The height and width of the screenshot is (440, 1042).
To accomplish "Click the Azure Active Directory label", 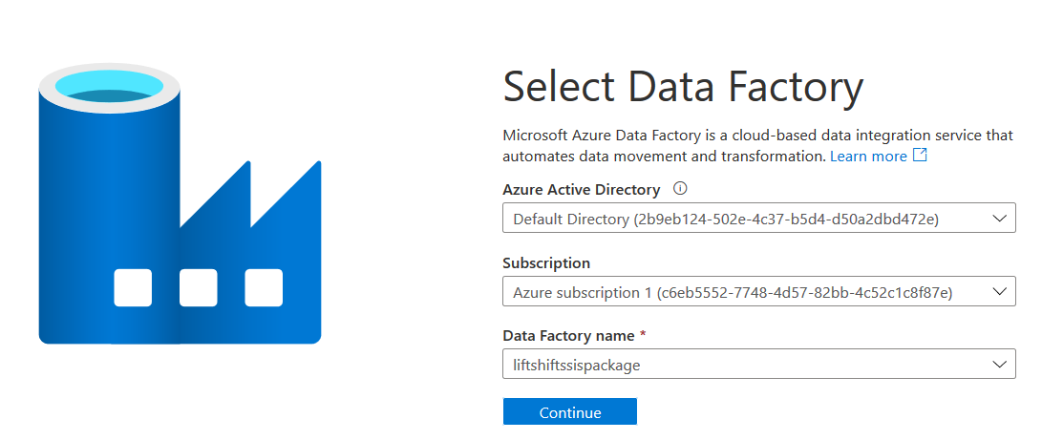I will coord(581,189).
